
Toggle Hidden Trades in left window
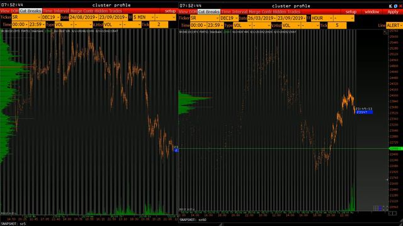(108, 11)
